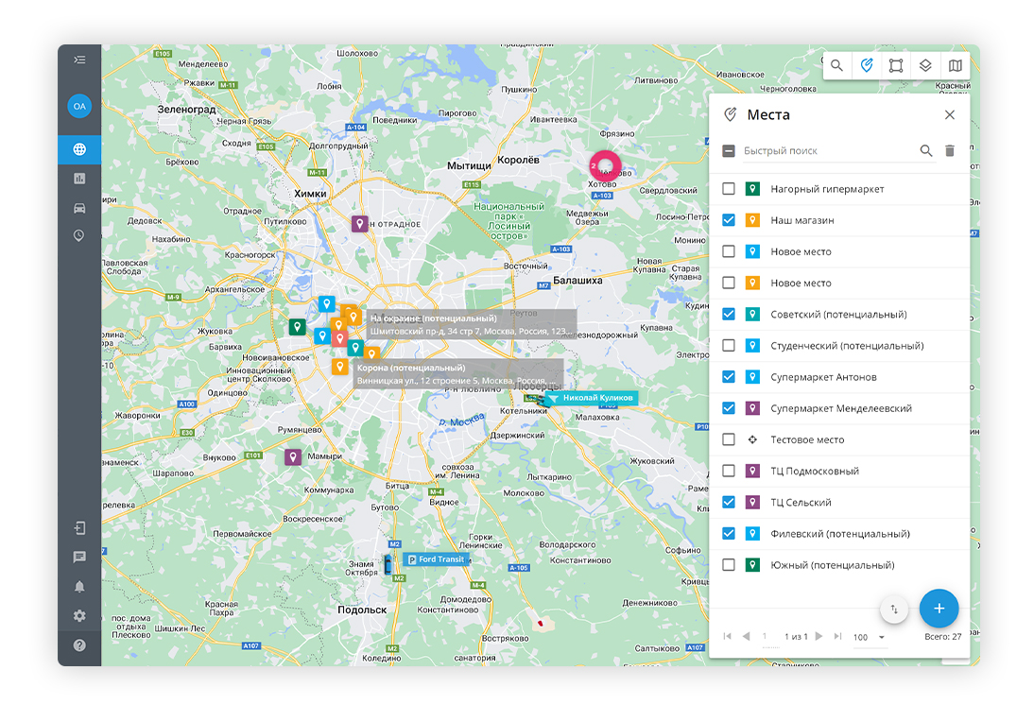Close the Места panel
The height and width of the screenshot is (722, 1034).
pos(950,114)
